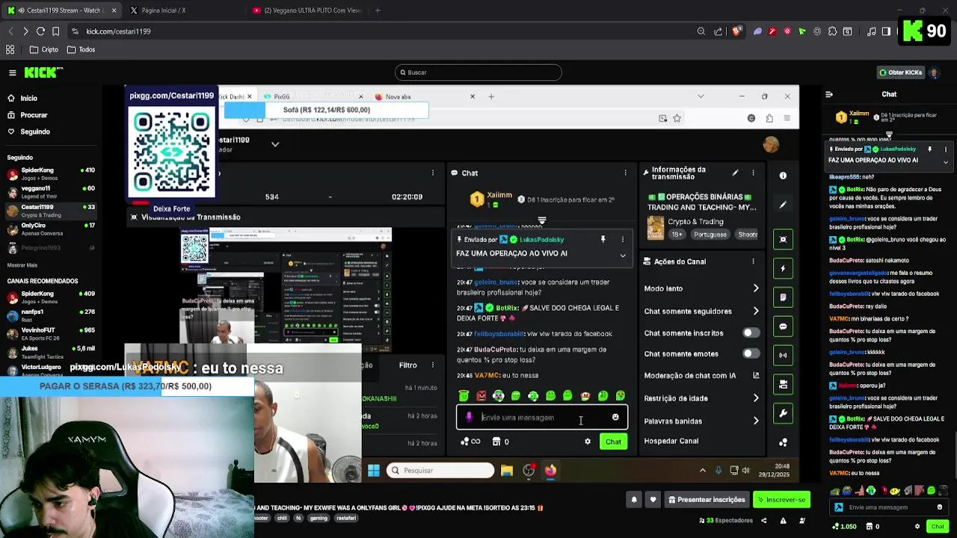Click the Obter KICKs button

(900, 72)
